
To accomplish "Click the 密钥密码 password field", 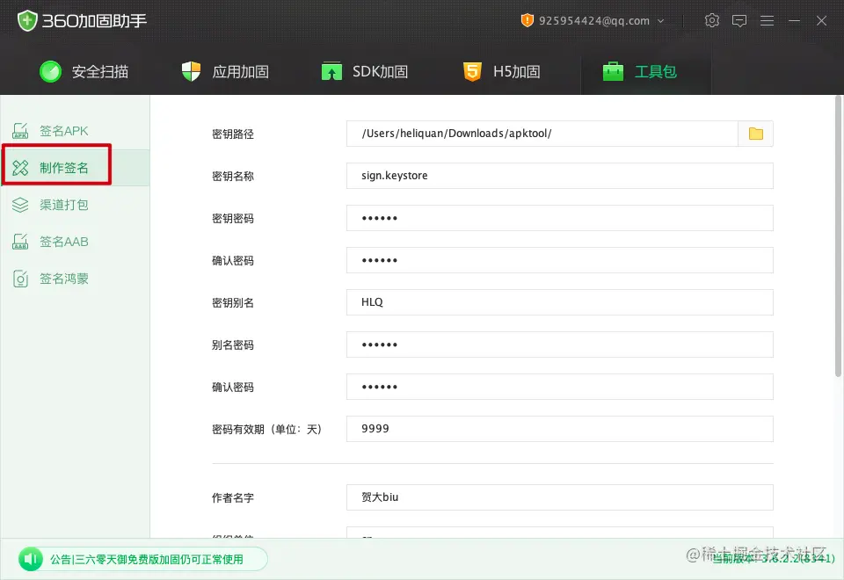I will point(560,218).
